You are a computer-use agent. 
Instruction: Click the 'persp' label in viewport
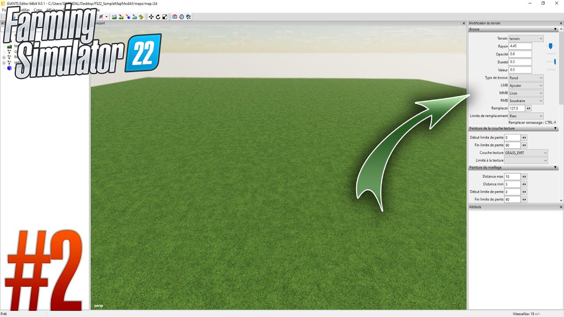(x=99, y=306)
